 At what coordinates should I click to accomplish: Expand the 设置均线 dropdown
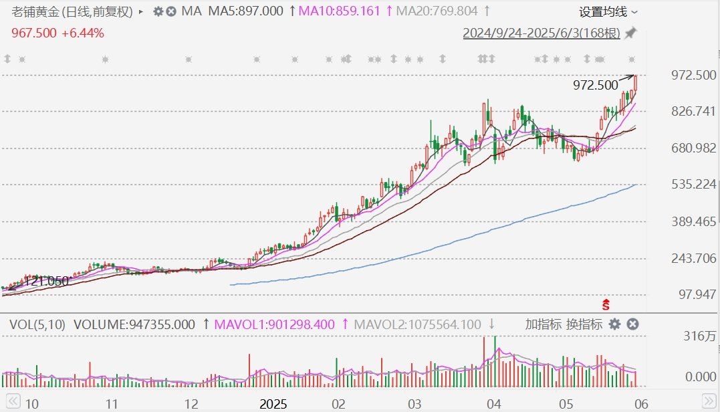click(x=608, y=11)
